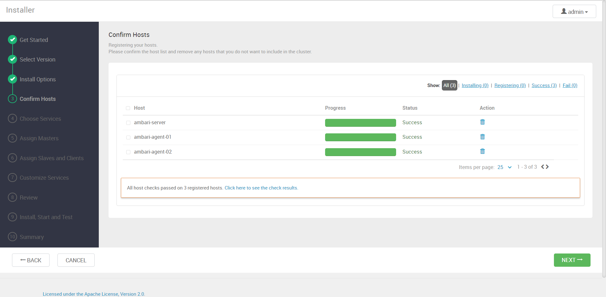Image resolution: width=606 pixels, height=297 pixels.
Task: Check the ambari-agent-01 host checkbox
Action: [x=128, y=137]
